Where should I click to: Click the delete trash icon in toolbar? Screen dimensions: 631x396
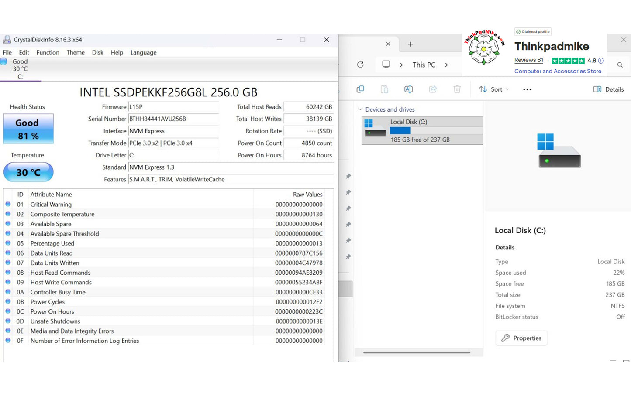coord(457,89)
